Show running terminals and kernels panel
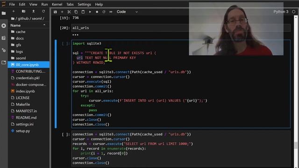 pyautogui.click(x=4, y=26)
